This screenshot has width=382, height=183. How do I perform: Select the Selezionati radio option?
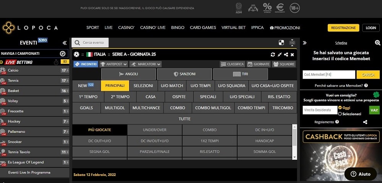[x=340, y=114]
